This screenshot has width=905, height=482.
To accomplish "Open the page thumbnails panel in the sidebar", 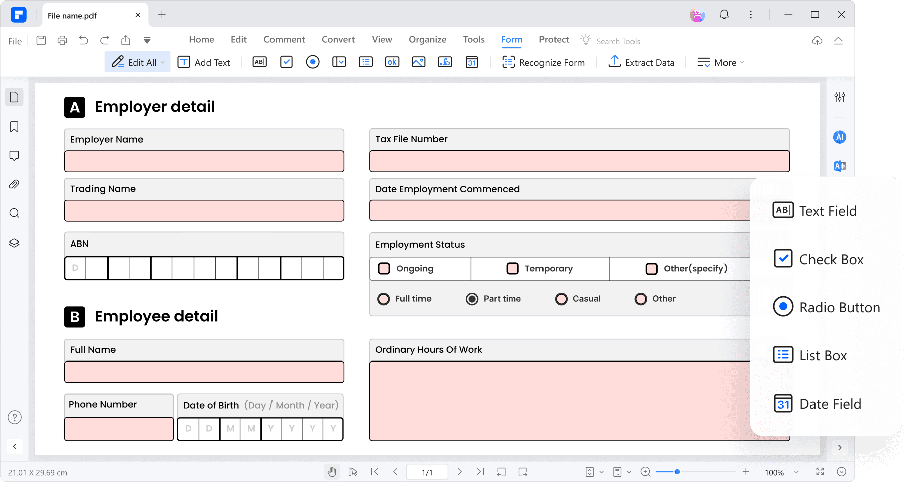I will coord(14,97).
